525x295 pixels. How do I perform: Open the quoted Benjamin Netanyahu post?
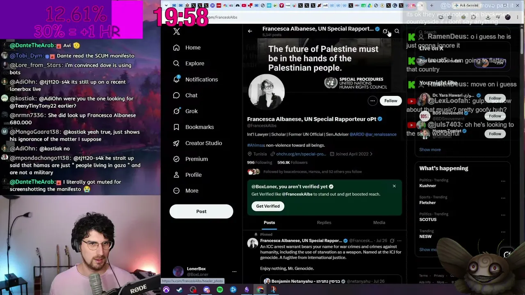click(x=331, y=279)
